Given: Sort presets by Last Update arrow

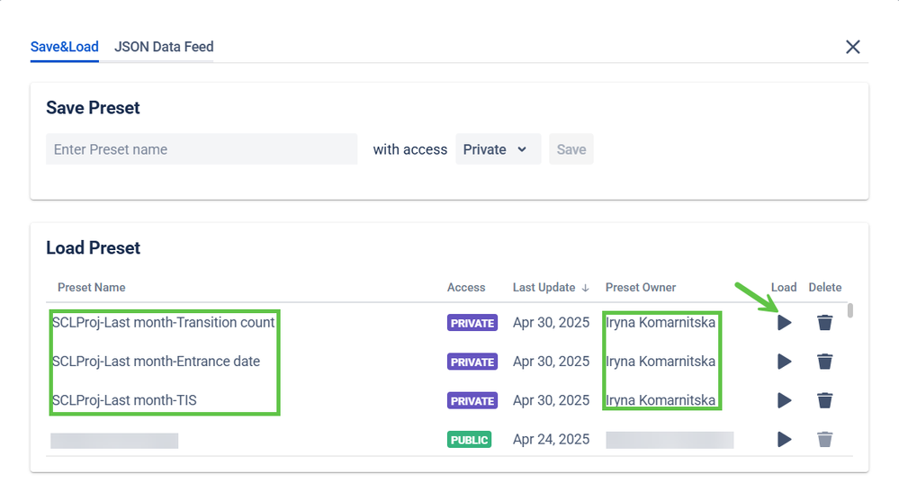Looking at the screenshot, I should [585, 288].
